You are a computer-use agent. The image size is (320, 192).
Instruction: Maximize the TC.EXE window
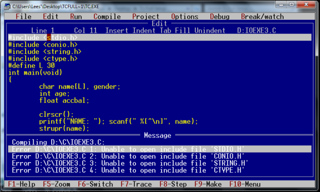(292, 4)
